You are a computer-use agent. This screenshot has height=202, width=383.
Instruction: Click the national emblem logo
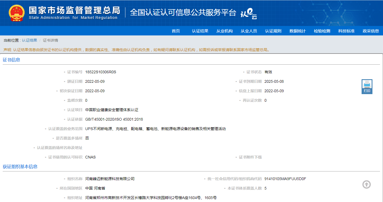(17, 13)
